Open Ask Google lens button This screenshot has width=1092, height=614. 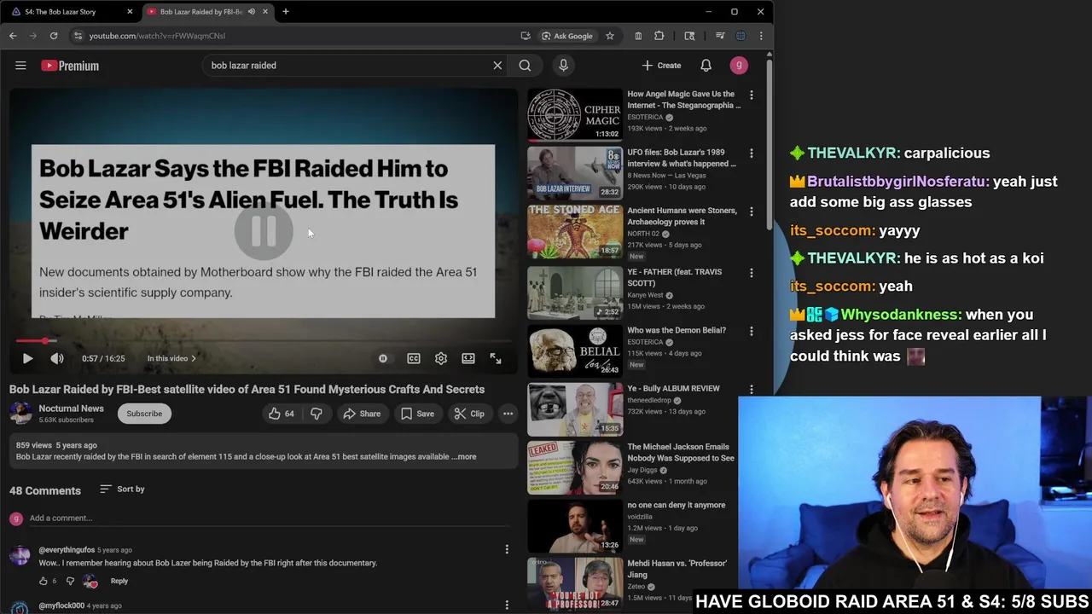click(567, 36)
